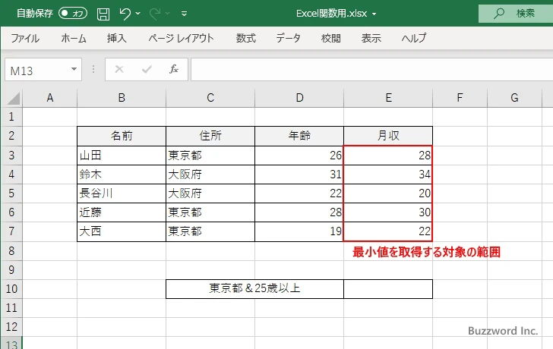Open Customize Quick Access Toolbar dropdown
The height and width of the screenshot is (349, 553).
(184, 14)
